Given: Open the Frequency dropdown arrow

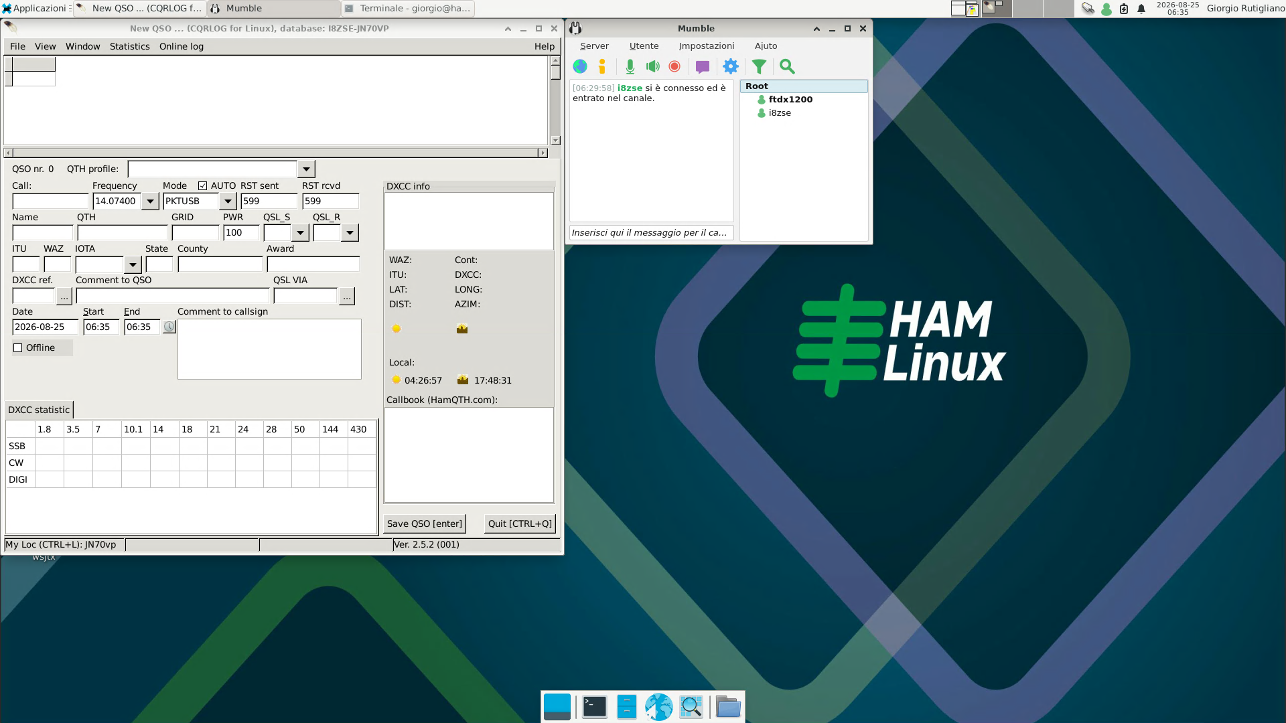Looking at the screenshot, I should (150, 201).
